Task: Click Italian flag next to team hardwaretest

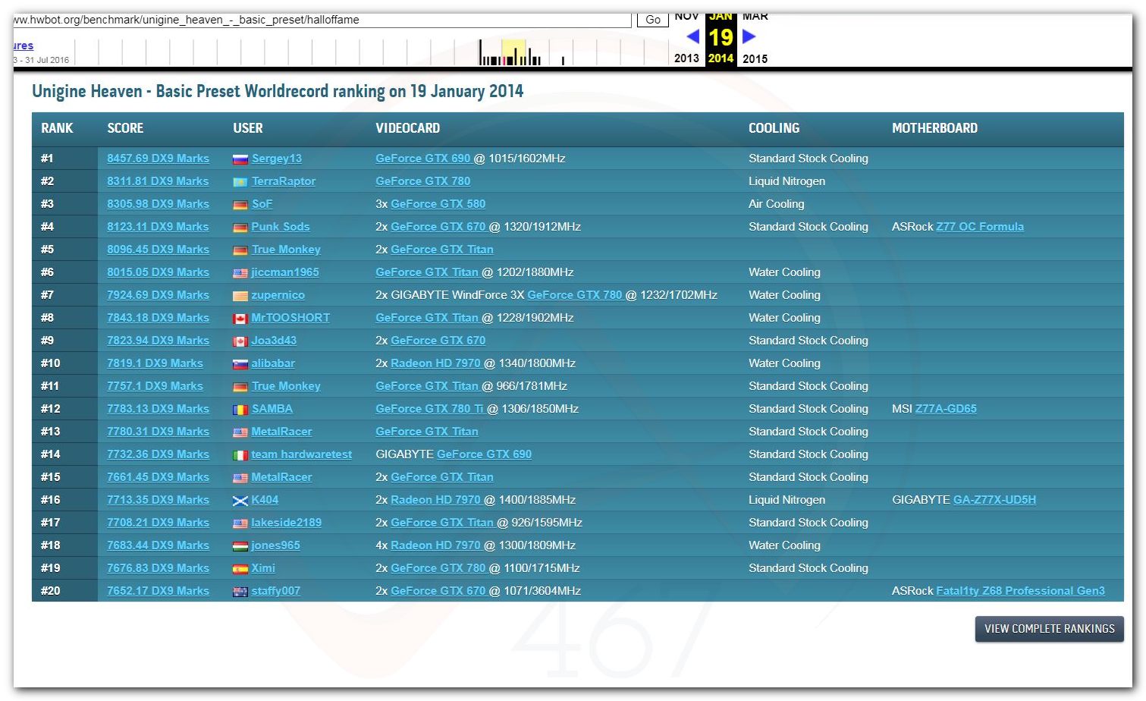Action: [x=240, y=455]
